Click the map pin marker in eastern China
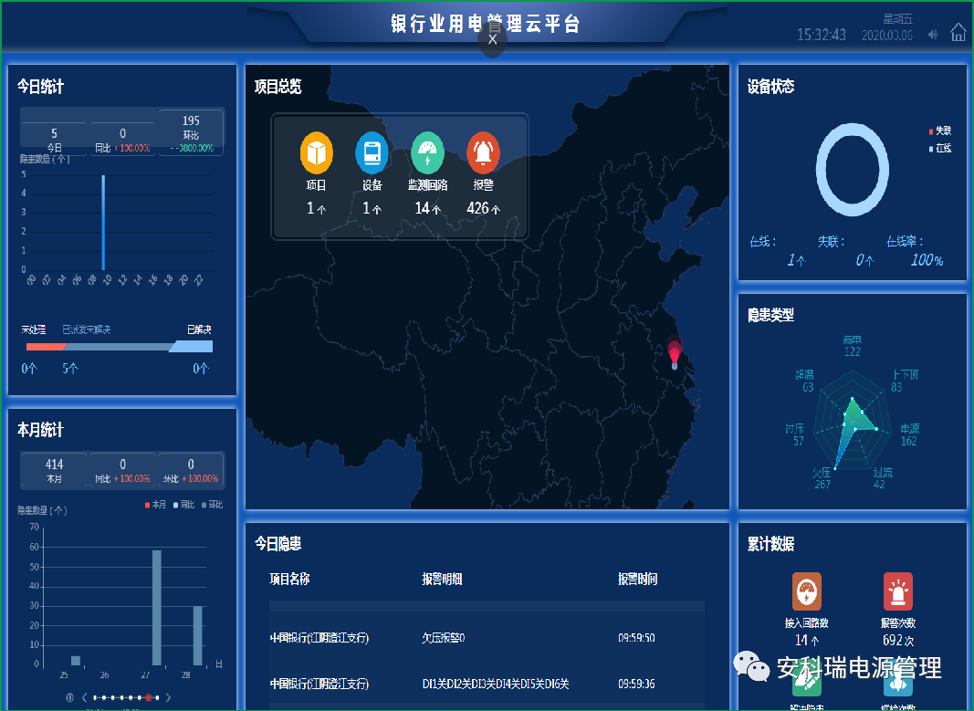The height and width of the screenshot is (711, 974). pos(675,351)
